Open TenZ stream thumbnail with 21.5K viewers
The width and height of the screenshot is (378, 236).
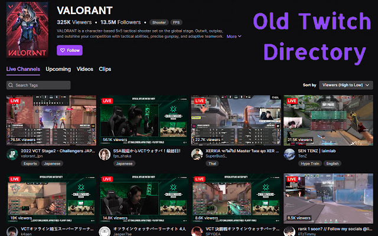328,120
